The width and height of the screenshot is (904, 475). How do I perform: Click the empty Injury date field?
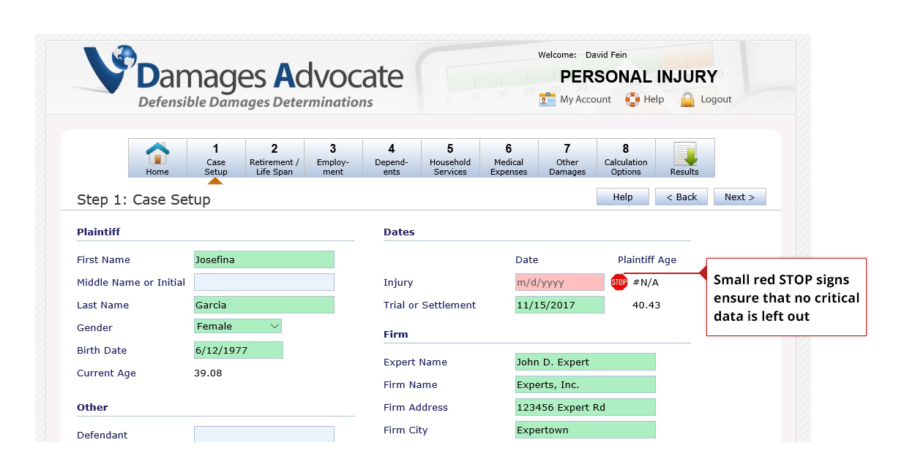pyautogui.click(x=560, y=282)
